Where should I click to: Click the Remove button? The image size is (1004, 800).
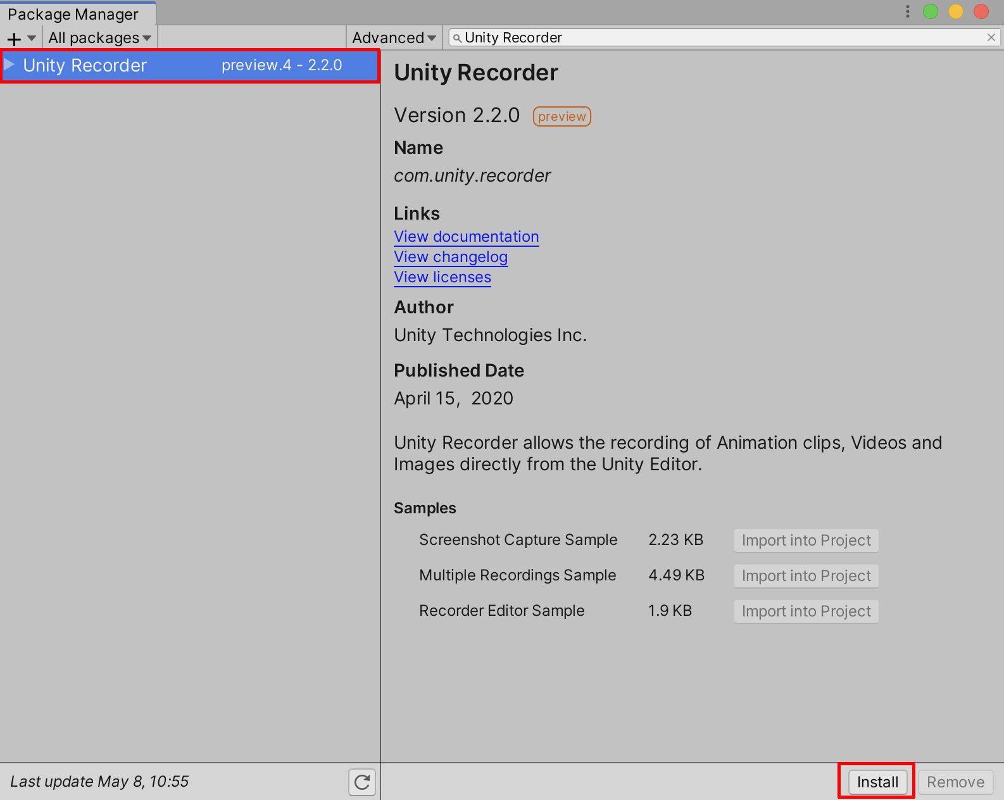pyautogui.click(x=956, y=782)
